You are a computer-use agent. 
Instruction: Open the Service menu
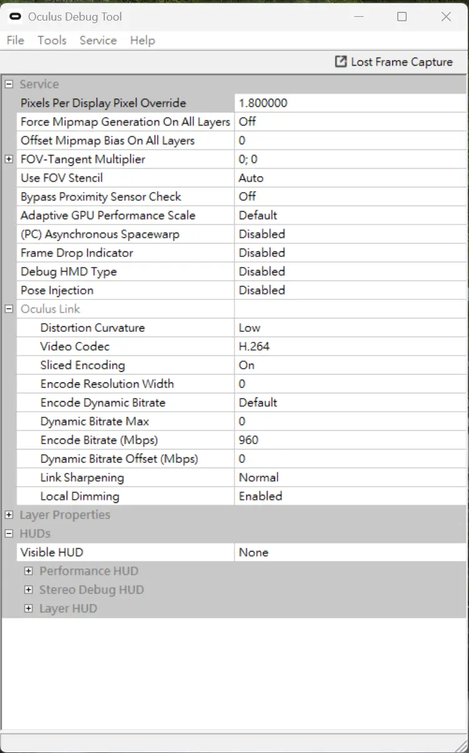coord(98,40)
